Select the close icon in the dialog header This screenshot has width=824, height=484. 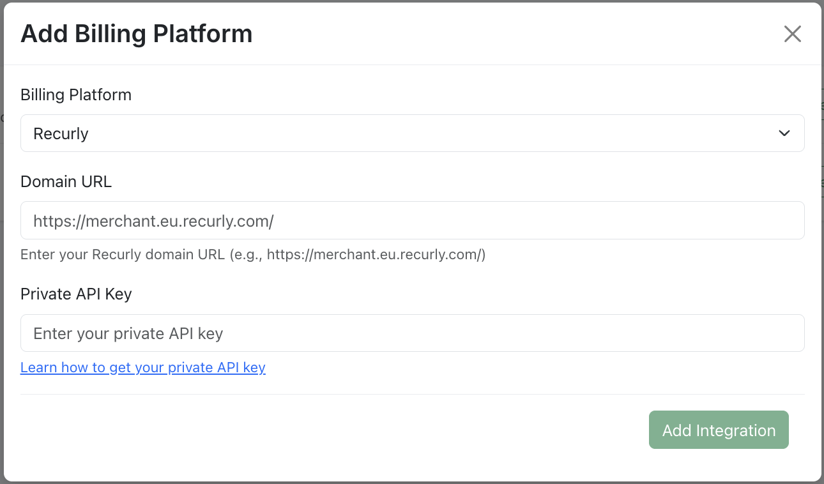click(x=792, y=34)
